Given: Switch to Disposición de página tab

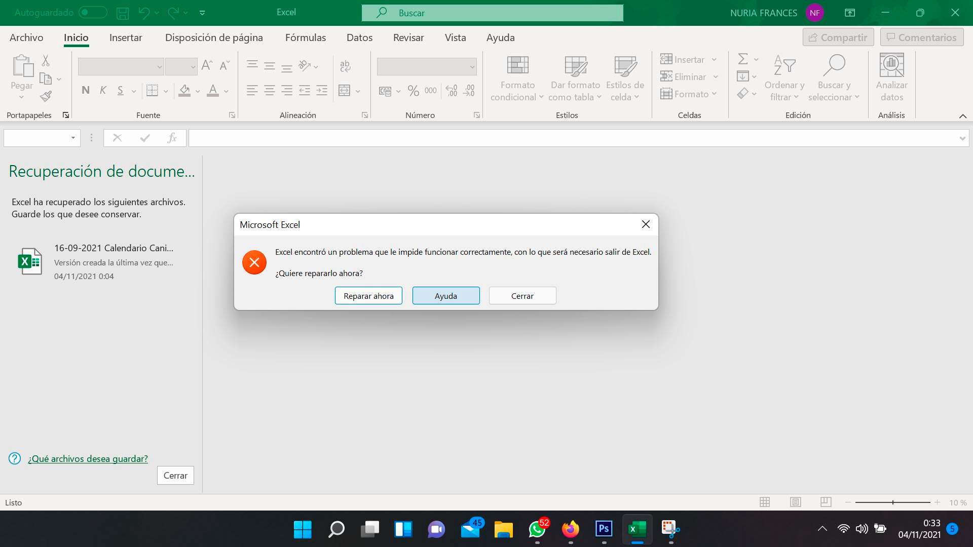Looking at the screenshot, I should tap(214, 37).
